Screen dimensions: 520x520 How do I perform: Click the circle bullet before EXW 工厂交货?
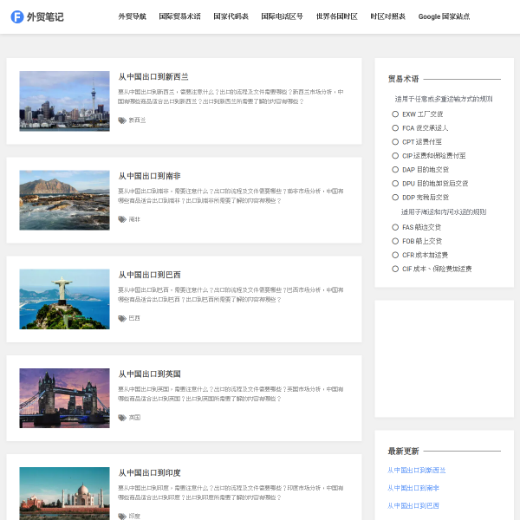click(395, 114)
